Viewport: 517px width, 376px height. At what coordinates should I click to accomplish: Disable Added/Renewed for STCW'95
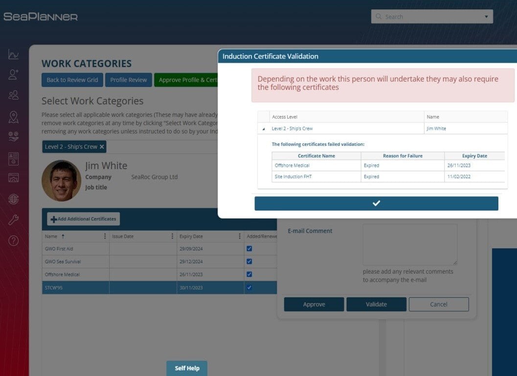pyautogui.click(x=249, y=287)
